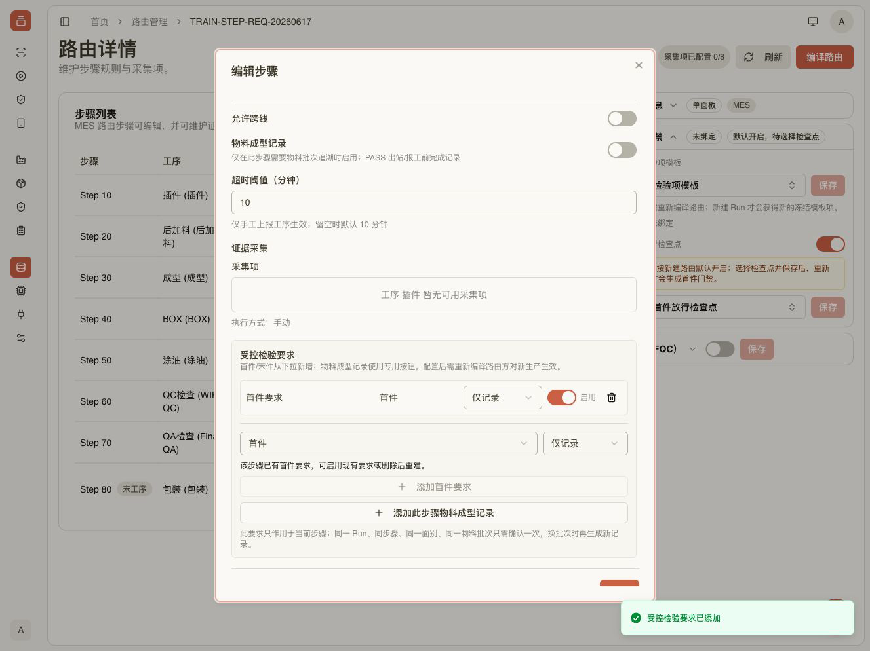
Task: Open the sliders settings sidebar icon
Action: click(x=21, y=338)
